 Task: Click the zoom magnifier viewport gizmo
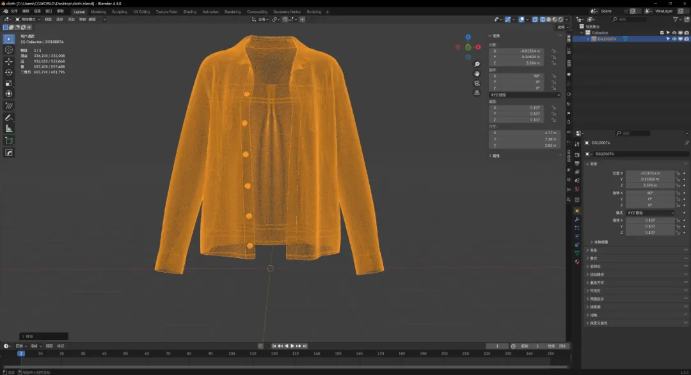(477, 65)
